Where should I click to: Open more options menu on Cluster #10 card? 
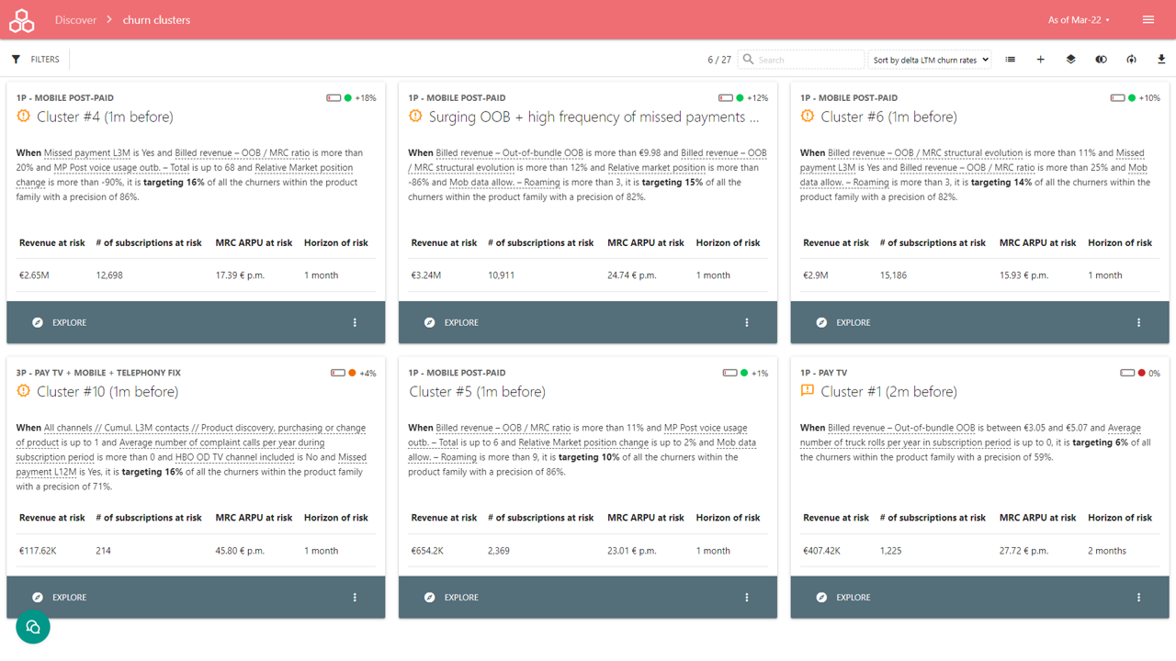(x=355, y=598)
